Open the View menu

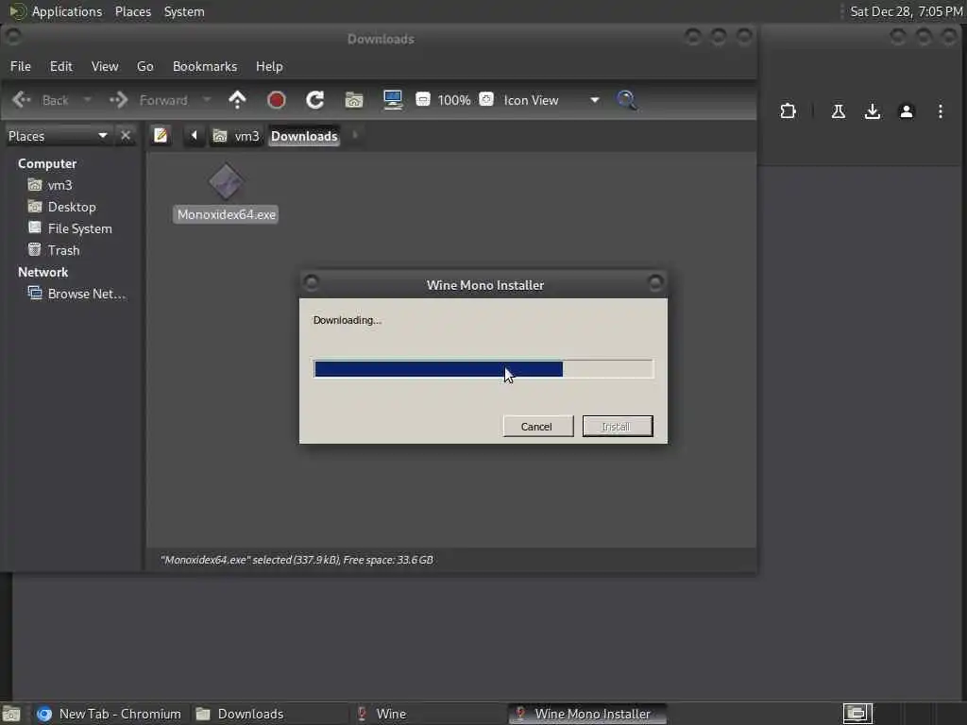[x=105, y=66]
